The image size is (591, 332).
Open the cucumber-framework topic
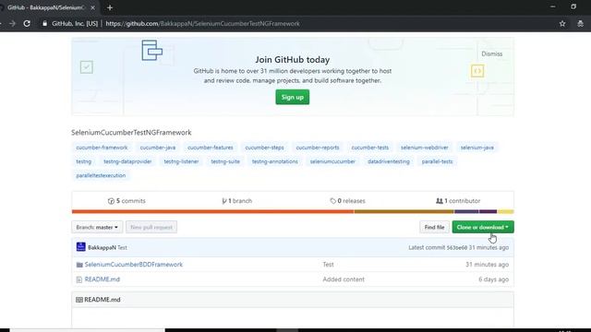(102, 148)
